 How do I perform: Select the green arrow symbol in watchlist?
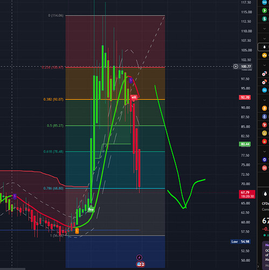tap(264, 10)
